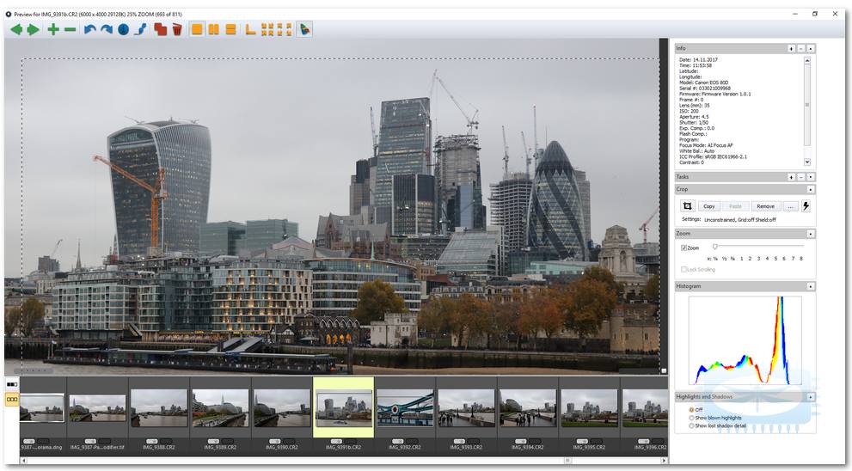Screen dimensions: 852x471
Task: Click the red overlapping squares copy icon
Action: tap(160, 29)
